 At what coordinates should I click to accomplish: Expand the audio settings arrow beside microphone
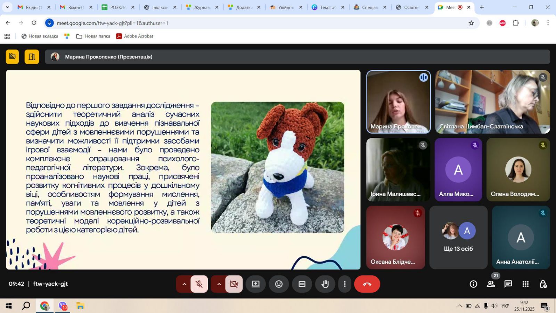184,284
